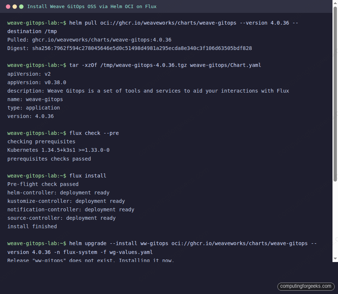Image resolution: width=338 pixels, height=294 pixels.
Task: Click the 'flux install' command line
Action: tap(57, 176)
